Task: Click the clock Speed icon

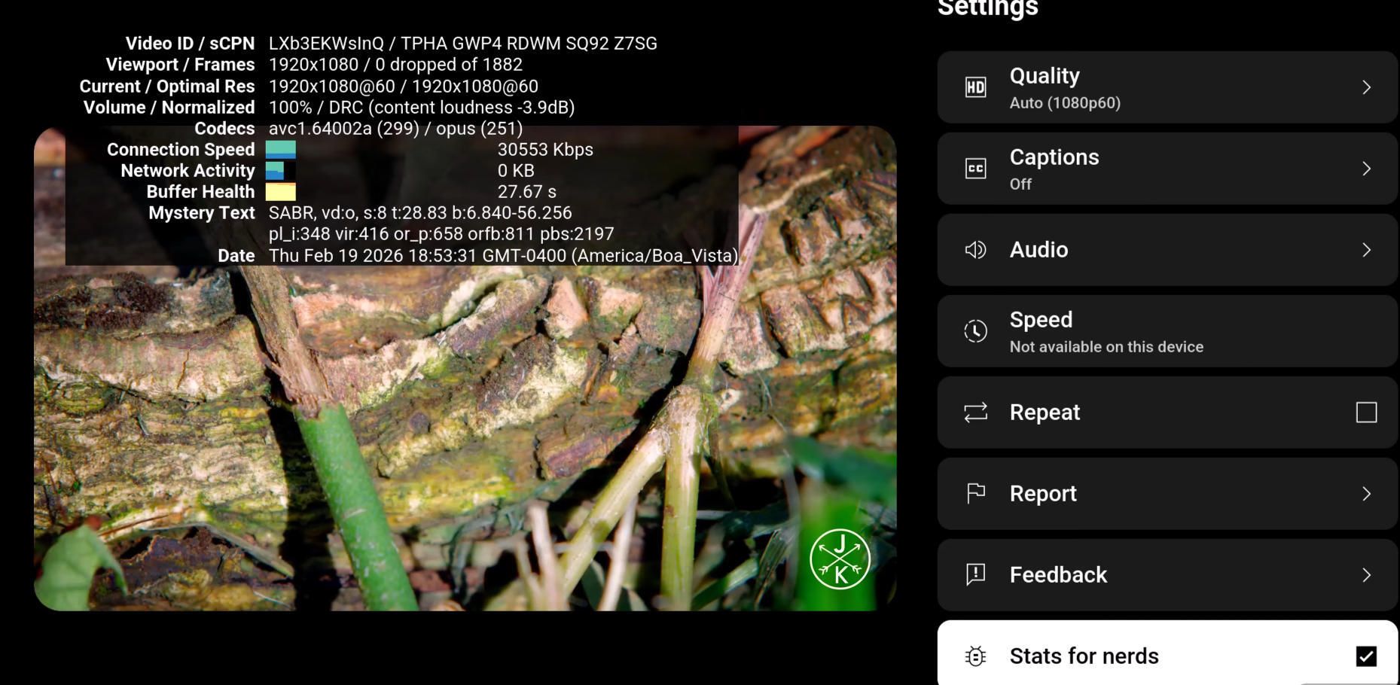Action: [x=975, y=331]
